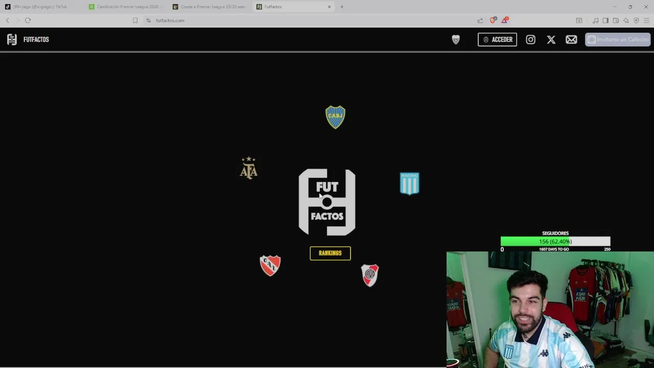Reload the current page
The image size is (654, 368).
tap(28, 20)
